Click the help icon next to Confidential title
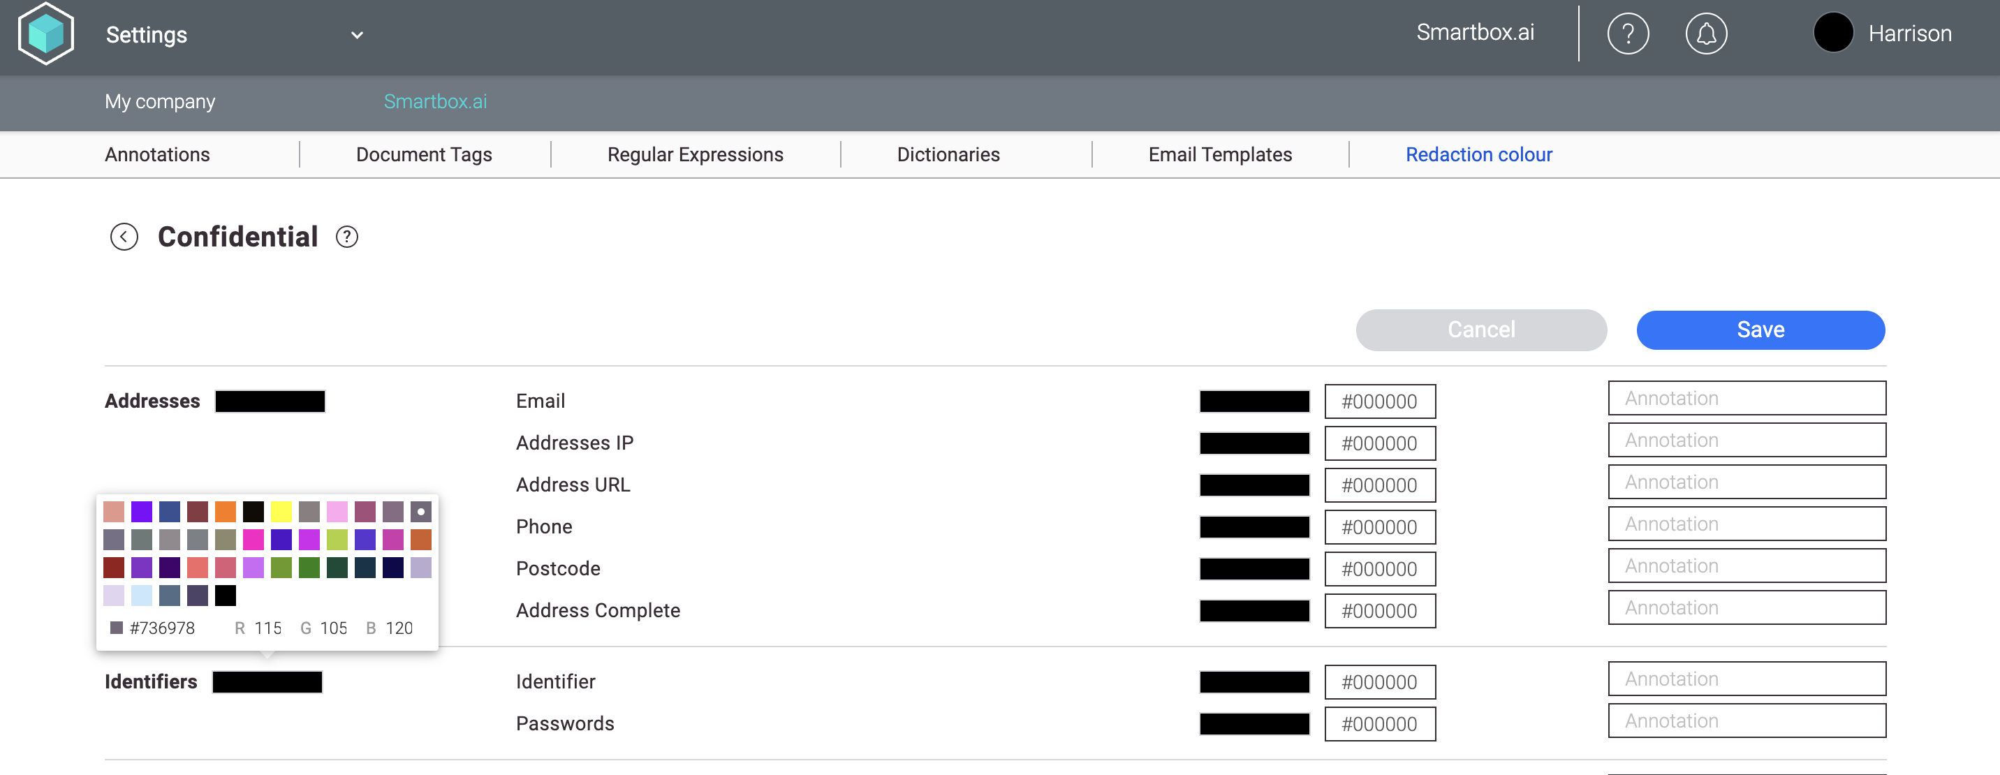Viewport: 2000px width, 775px height. pos(347,237)
